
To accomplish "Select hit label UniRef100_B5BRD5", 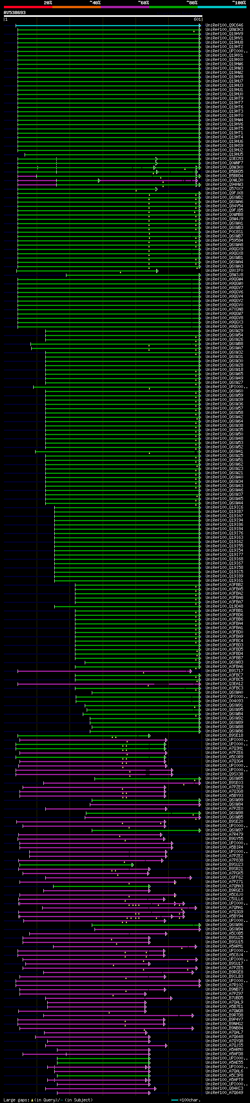I will pos(224,171).
